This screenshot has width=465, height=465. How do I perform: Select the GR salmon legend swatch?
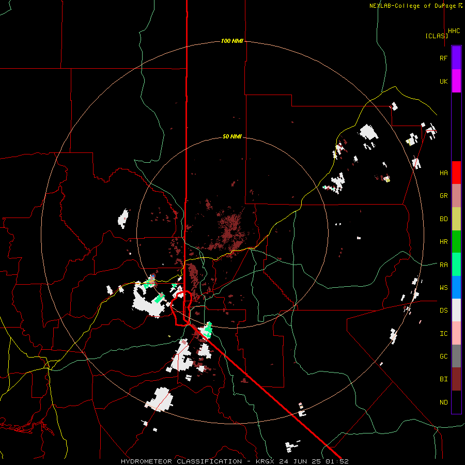click(x=456, y=196)
